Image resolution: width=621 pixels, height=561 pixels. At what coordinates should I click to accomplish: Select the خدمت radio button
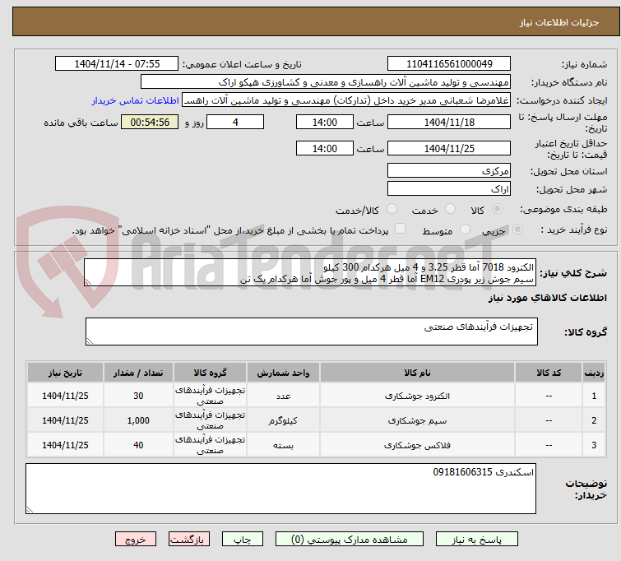coord(450,209)
